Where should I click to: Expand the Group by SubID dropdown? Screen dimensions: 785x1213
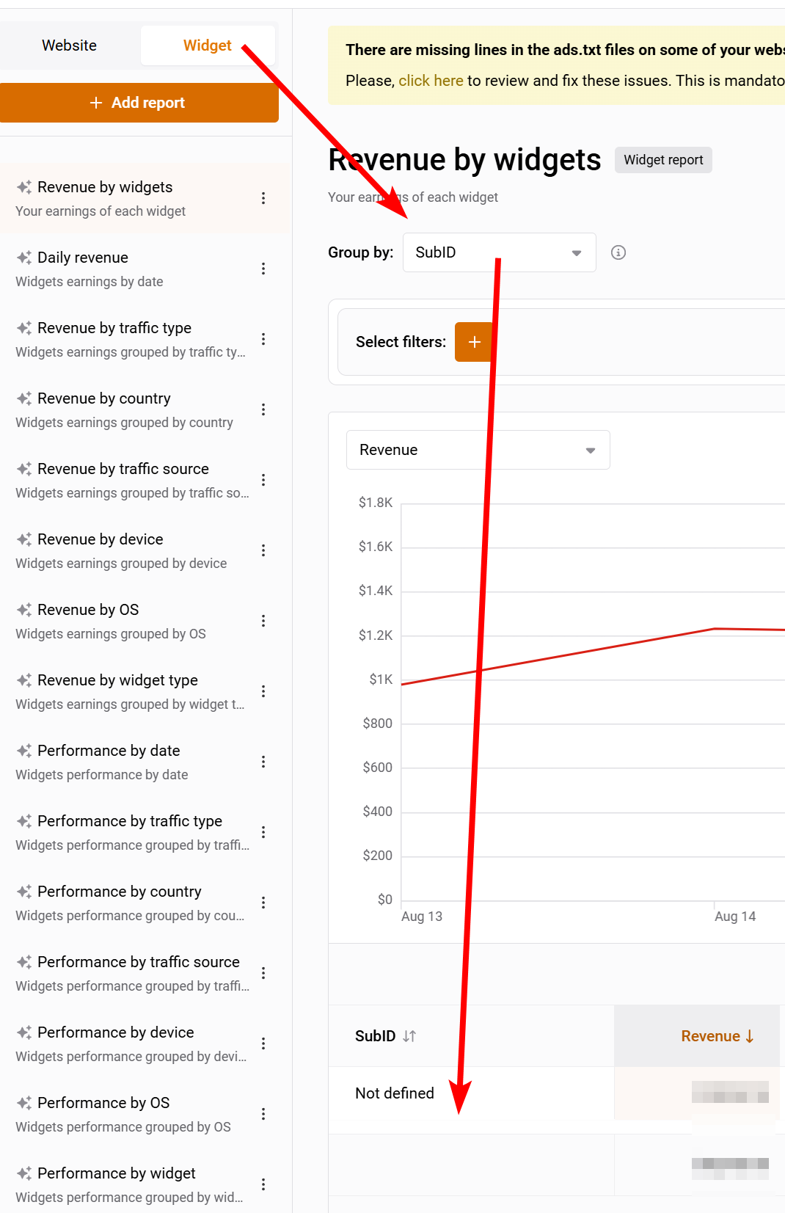(x=499, y=252)
